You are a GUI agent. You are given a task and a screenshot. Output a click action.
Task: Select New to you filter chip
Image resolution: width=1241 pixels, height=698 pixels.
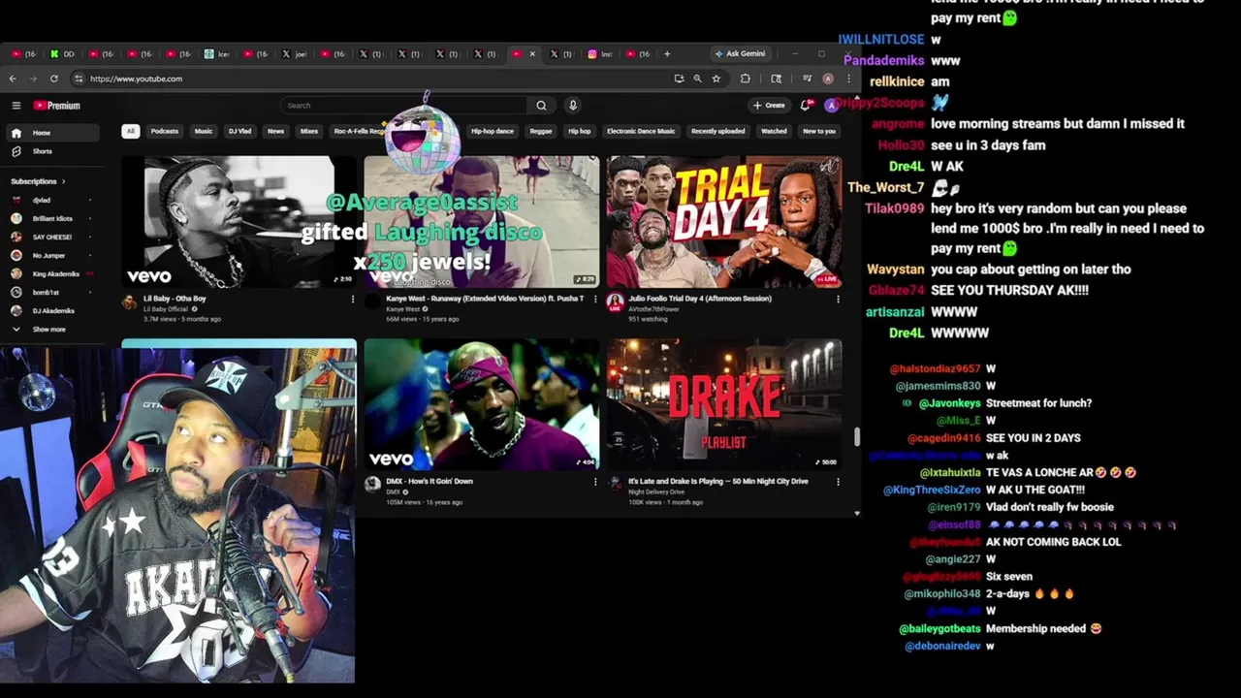point(819,131)
